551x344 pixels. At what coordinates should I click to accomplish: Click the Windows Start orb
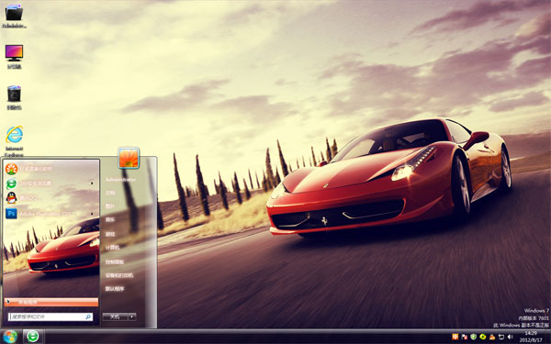[x=10, y=337]
